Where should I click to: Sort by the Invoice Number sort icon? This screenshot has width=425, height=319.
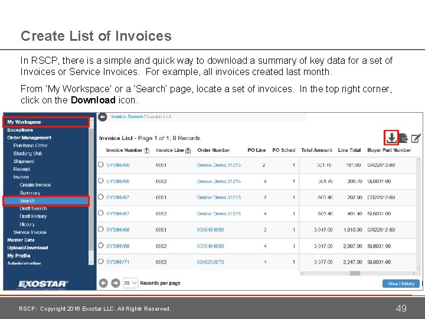coord(146,151)
